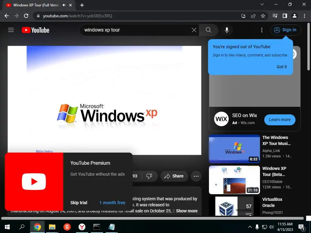View site info via the padlock icon
The image size is (311, 233).
pyautogui.click(x=38, y=16)
